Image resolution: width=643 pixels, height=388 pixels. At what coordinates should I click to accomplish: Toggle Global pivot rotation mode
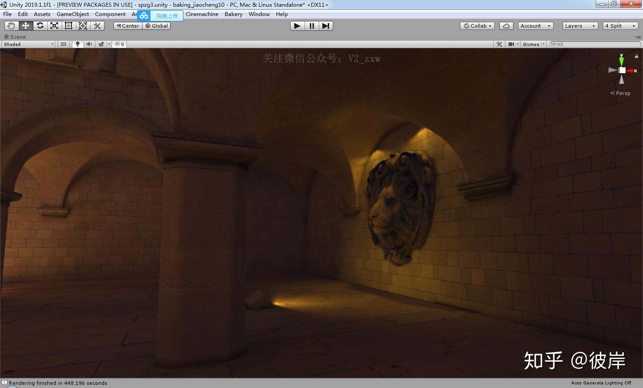point(157,26)
